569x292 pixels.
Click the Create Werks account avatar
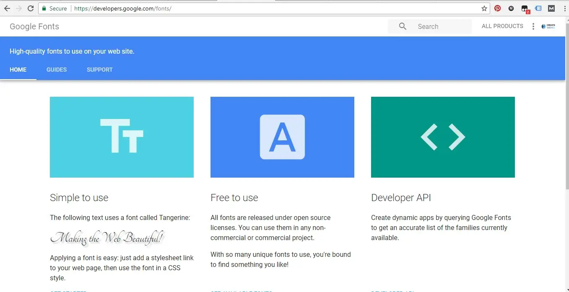(548, 26)
